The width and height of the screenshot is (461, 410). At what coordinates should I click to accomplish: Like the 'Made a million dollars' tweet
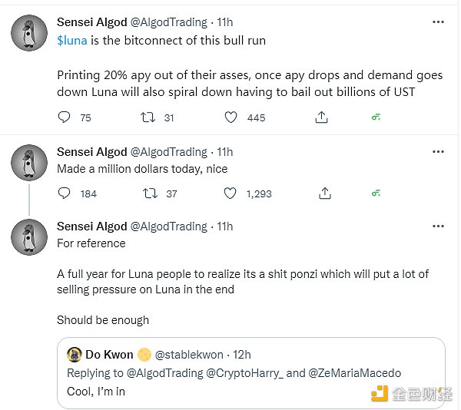point(230,193)
